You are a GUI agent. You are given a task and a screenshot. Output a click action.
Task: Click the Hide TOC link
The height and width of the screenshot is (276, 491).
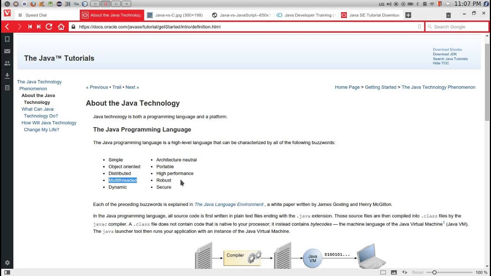(x=441, y=63)
